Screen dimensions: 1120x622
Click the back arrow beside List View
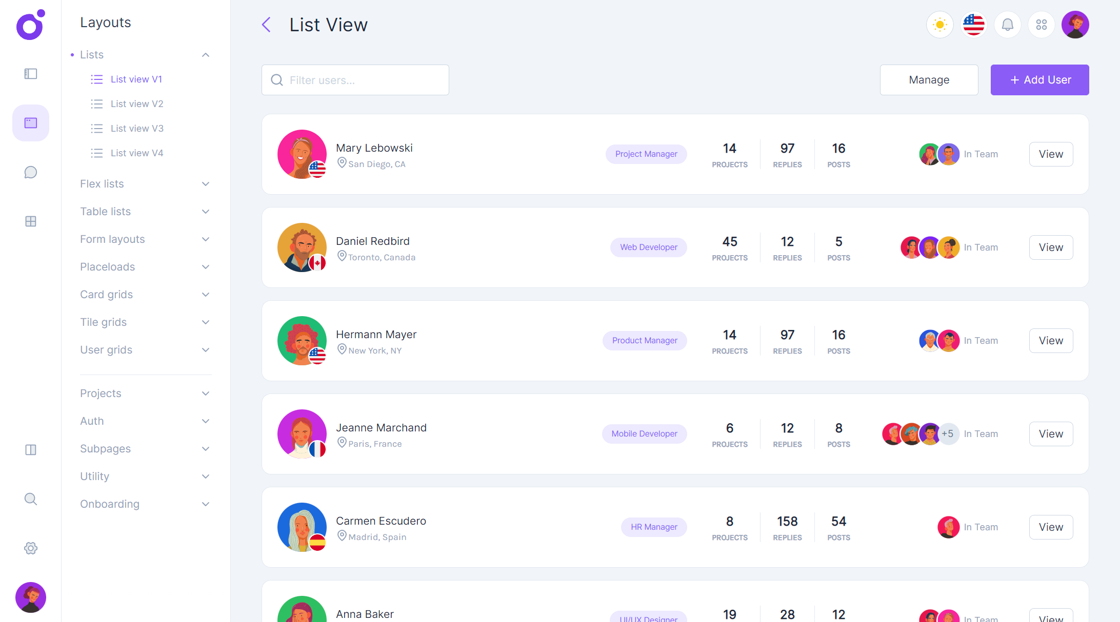point(266,24)
